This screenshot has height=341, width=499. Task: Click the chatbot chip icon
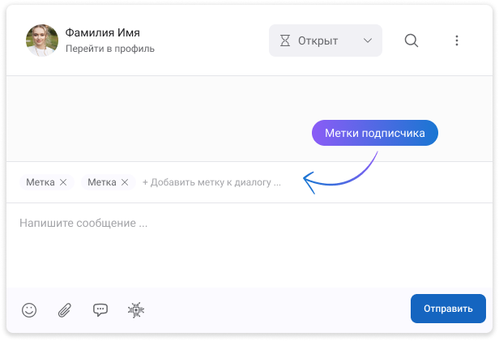(136, 310)
